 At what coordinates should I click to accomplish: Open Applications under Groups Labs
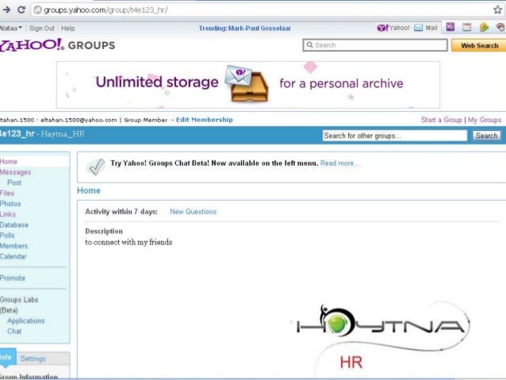26,321
